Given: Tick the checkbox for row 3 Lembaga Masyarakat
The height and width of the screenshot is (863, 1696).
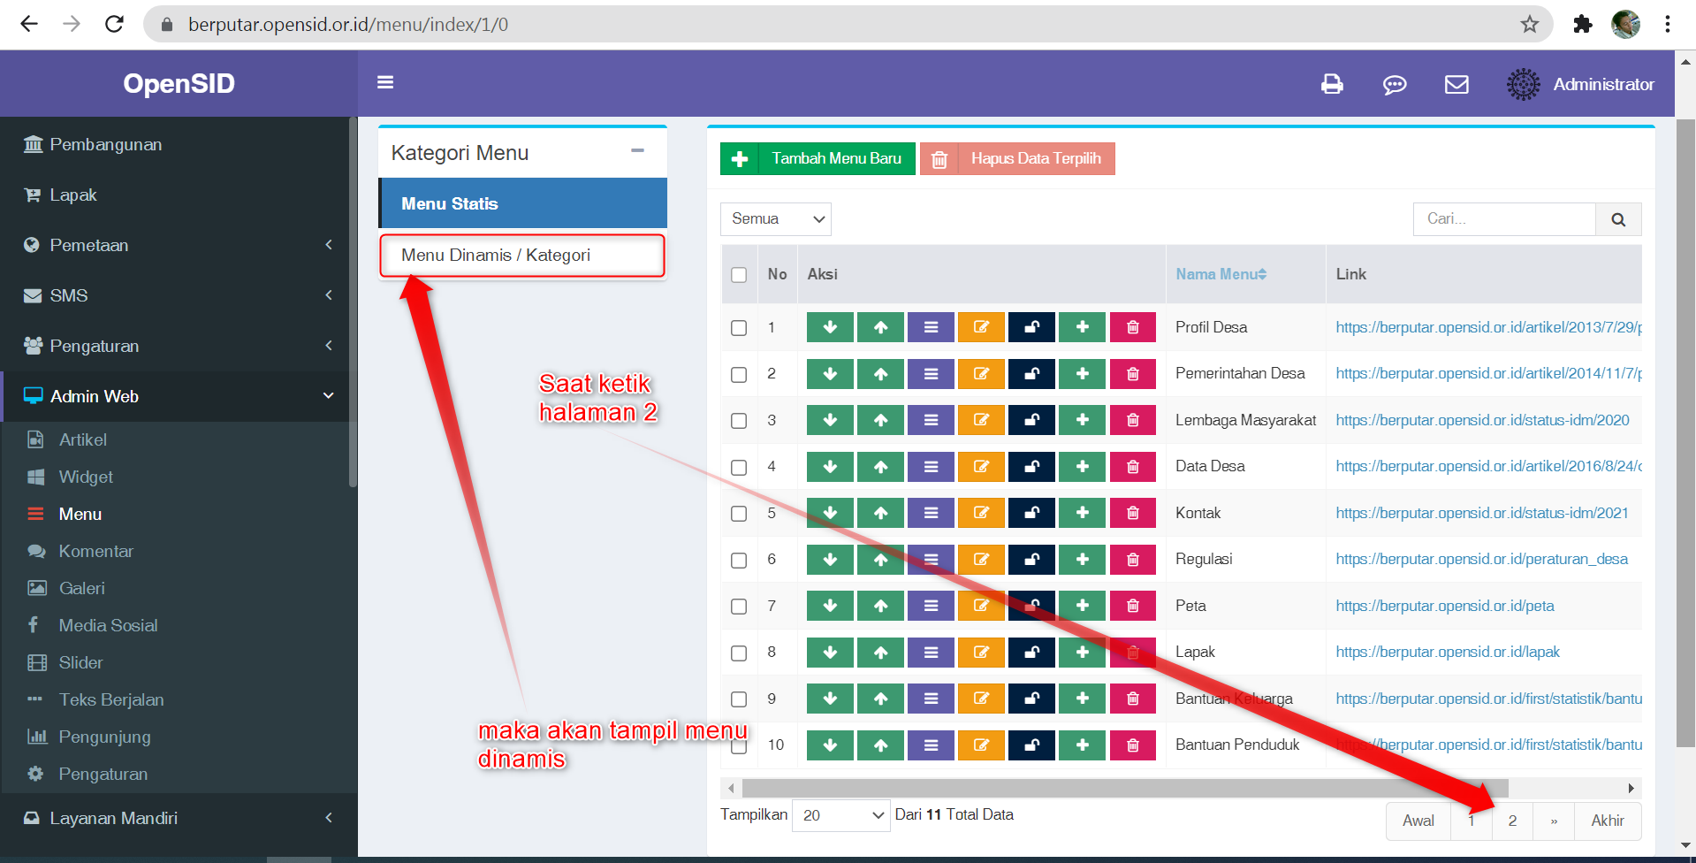Looking at the screenshot, I should click(739, 420).
